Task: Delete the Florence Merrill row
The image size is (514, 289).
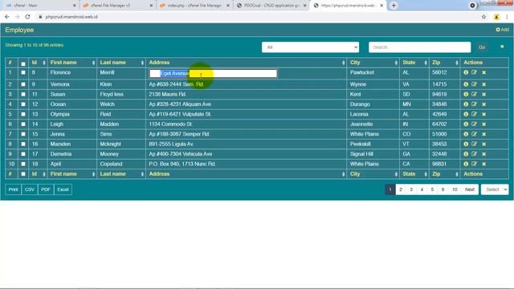Action: coord(483,72)
